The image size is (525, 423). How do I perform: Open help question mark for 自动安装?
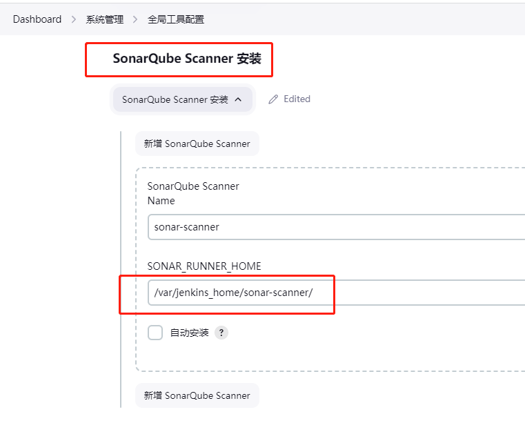[x=221, y=333]
